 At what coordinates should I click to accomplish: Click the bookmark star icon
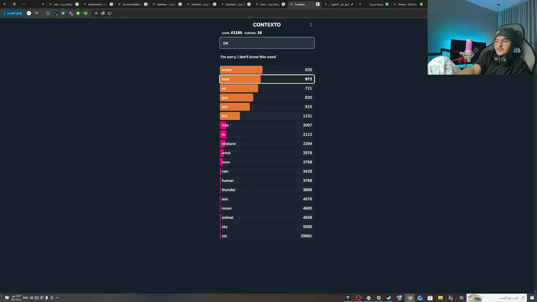[96, 13]
